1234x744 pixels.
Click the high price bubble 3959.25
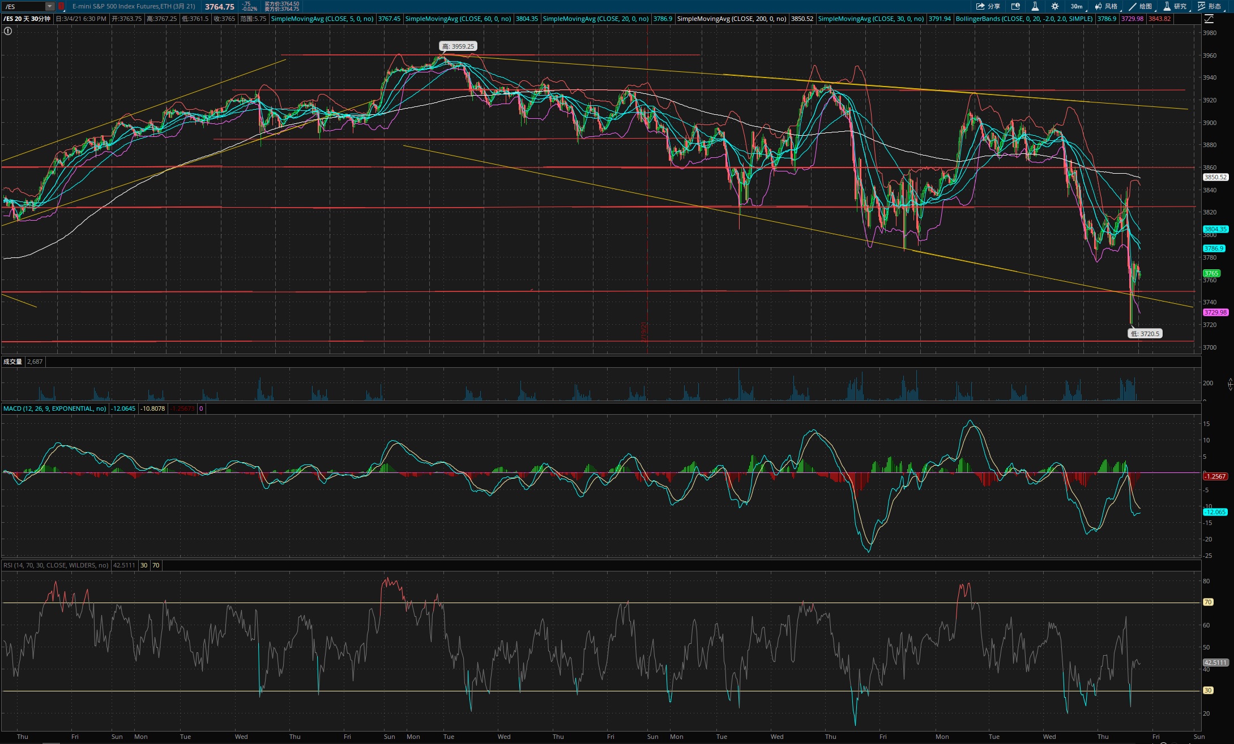click(x=458, y=46)
